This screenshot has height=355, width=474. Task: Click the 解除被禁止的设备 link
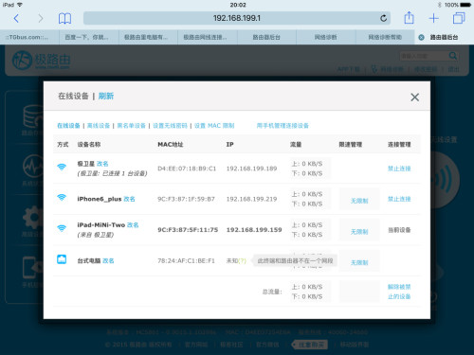pyautogui.click(x=399, y=292)
